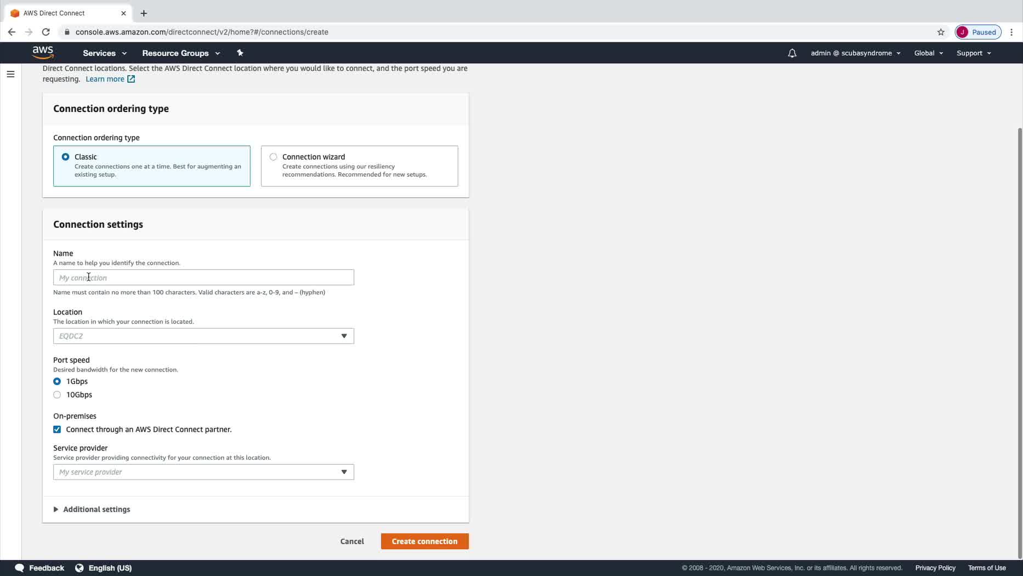The image size is (1023, 576).
Task: Close the AWS Direct Connect tab
Action: (x=123, y=13)
